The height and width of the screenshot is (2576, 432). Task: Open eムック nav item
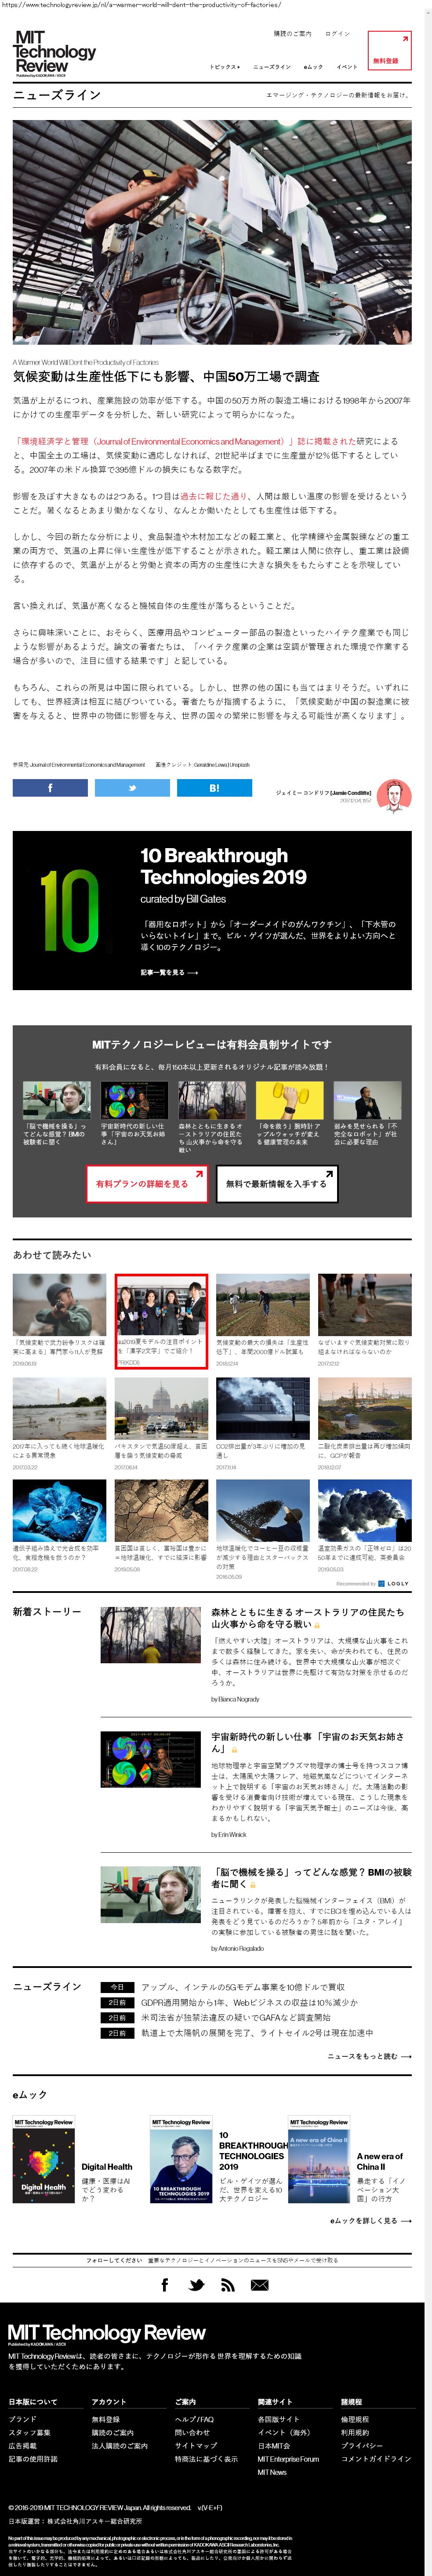314,67
